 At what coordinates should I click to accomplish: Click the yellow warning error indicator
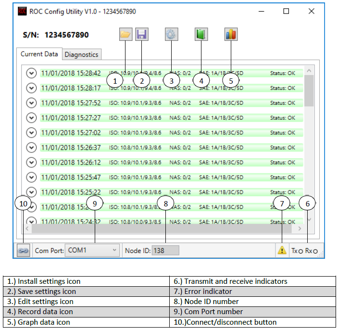coord(282,250)
